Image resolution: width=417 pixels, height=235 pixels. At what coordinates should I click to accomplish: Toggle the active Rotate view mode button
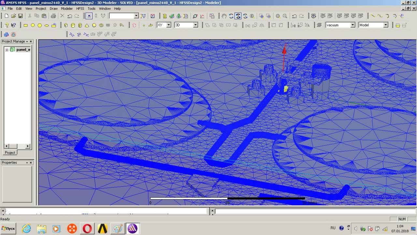(238, 16)
